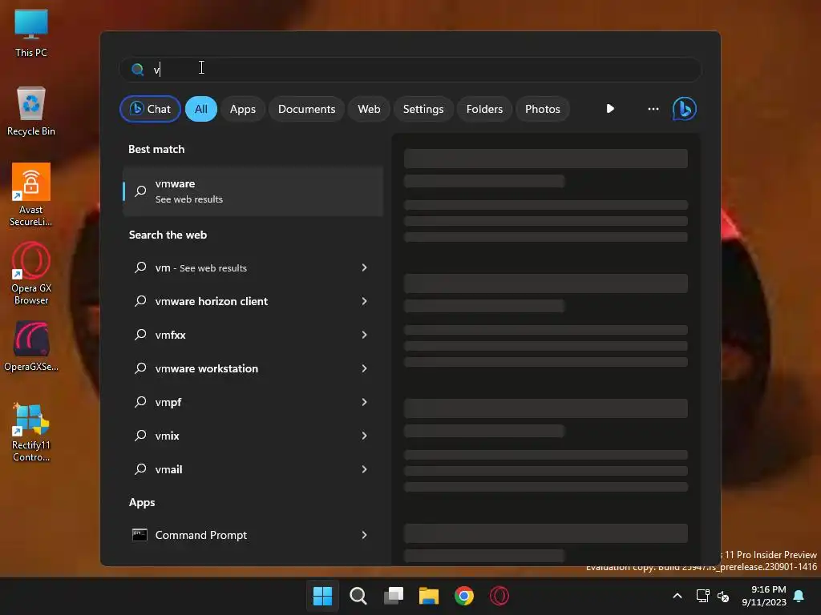
Task: Click the taskbar Search icon
Action: tap(358, 596)
